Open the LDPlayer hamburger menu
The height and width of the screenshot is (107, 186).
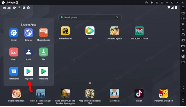(157, 3)
